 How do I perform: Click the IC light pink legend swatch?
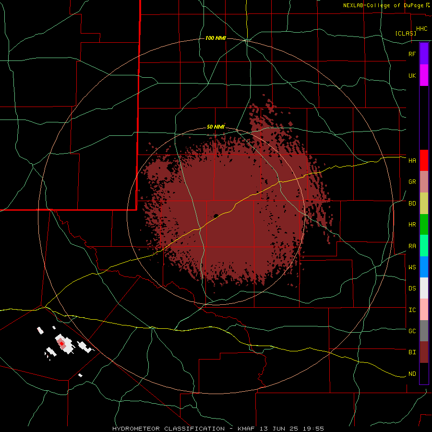click(424, 310)
